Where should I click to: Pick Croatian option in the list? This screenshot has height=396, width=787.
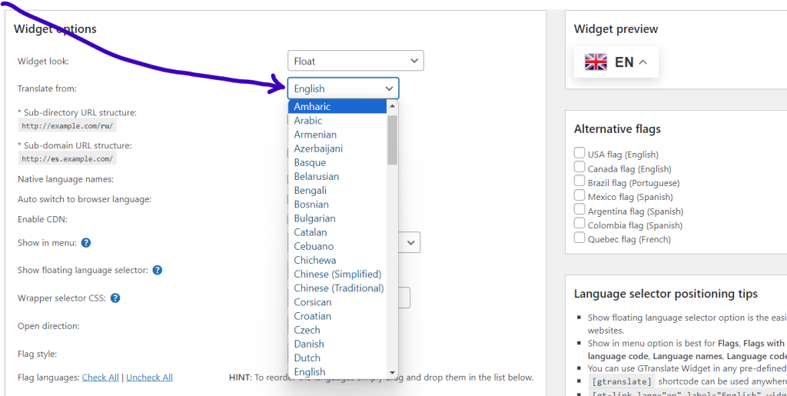tap(337, 316)
